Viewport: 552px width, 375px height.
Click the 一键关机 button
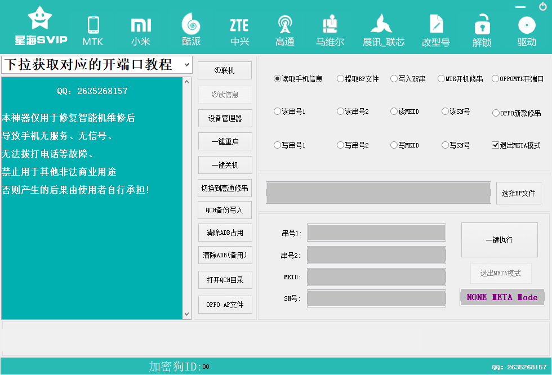point(225,165)
